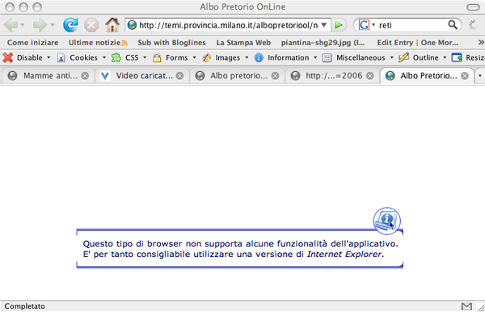This screenshot has width=485, height=312.
Task: Click the paint palette Images icon
Action: (x=206, y=57)
